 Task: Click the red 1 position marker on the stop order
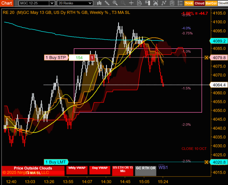[92, 58]
